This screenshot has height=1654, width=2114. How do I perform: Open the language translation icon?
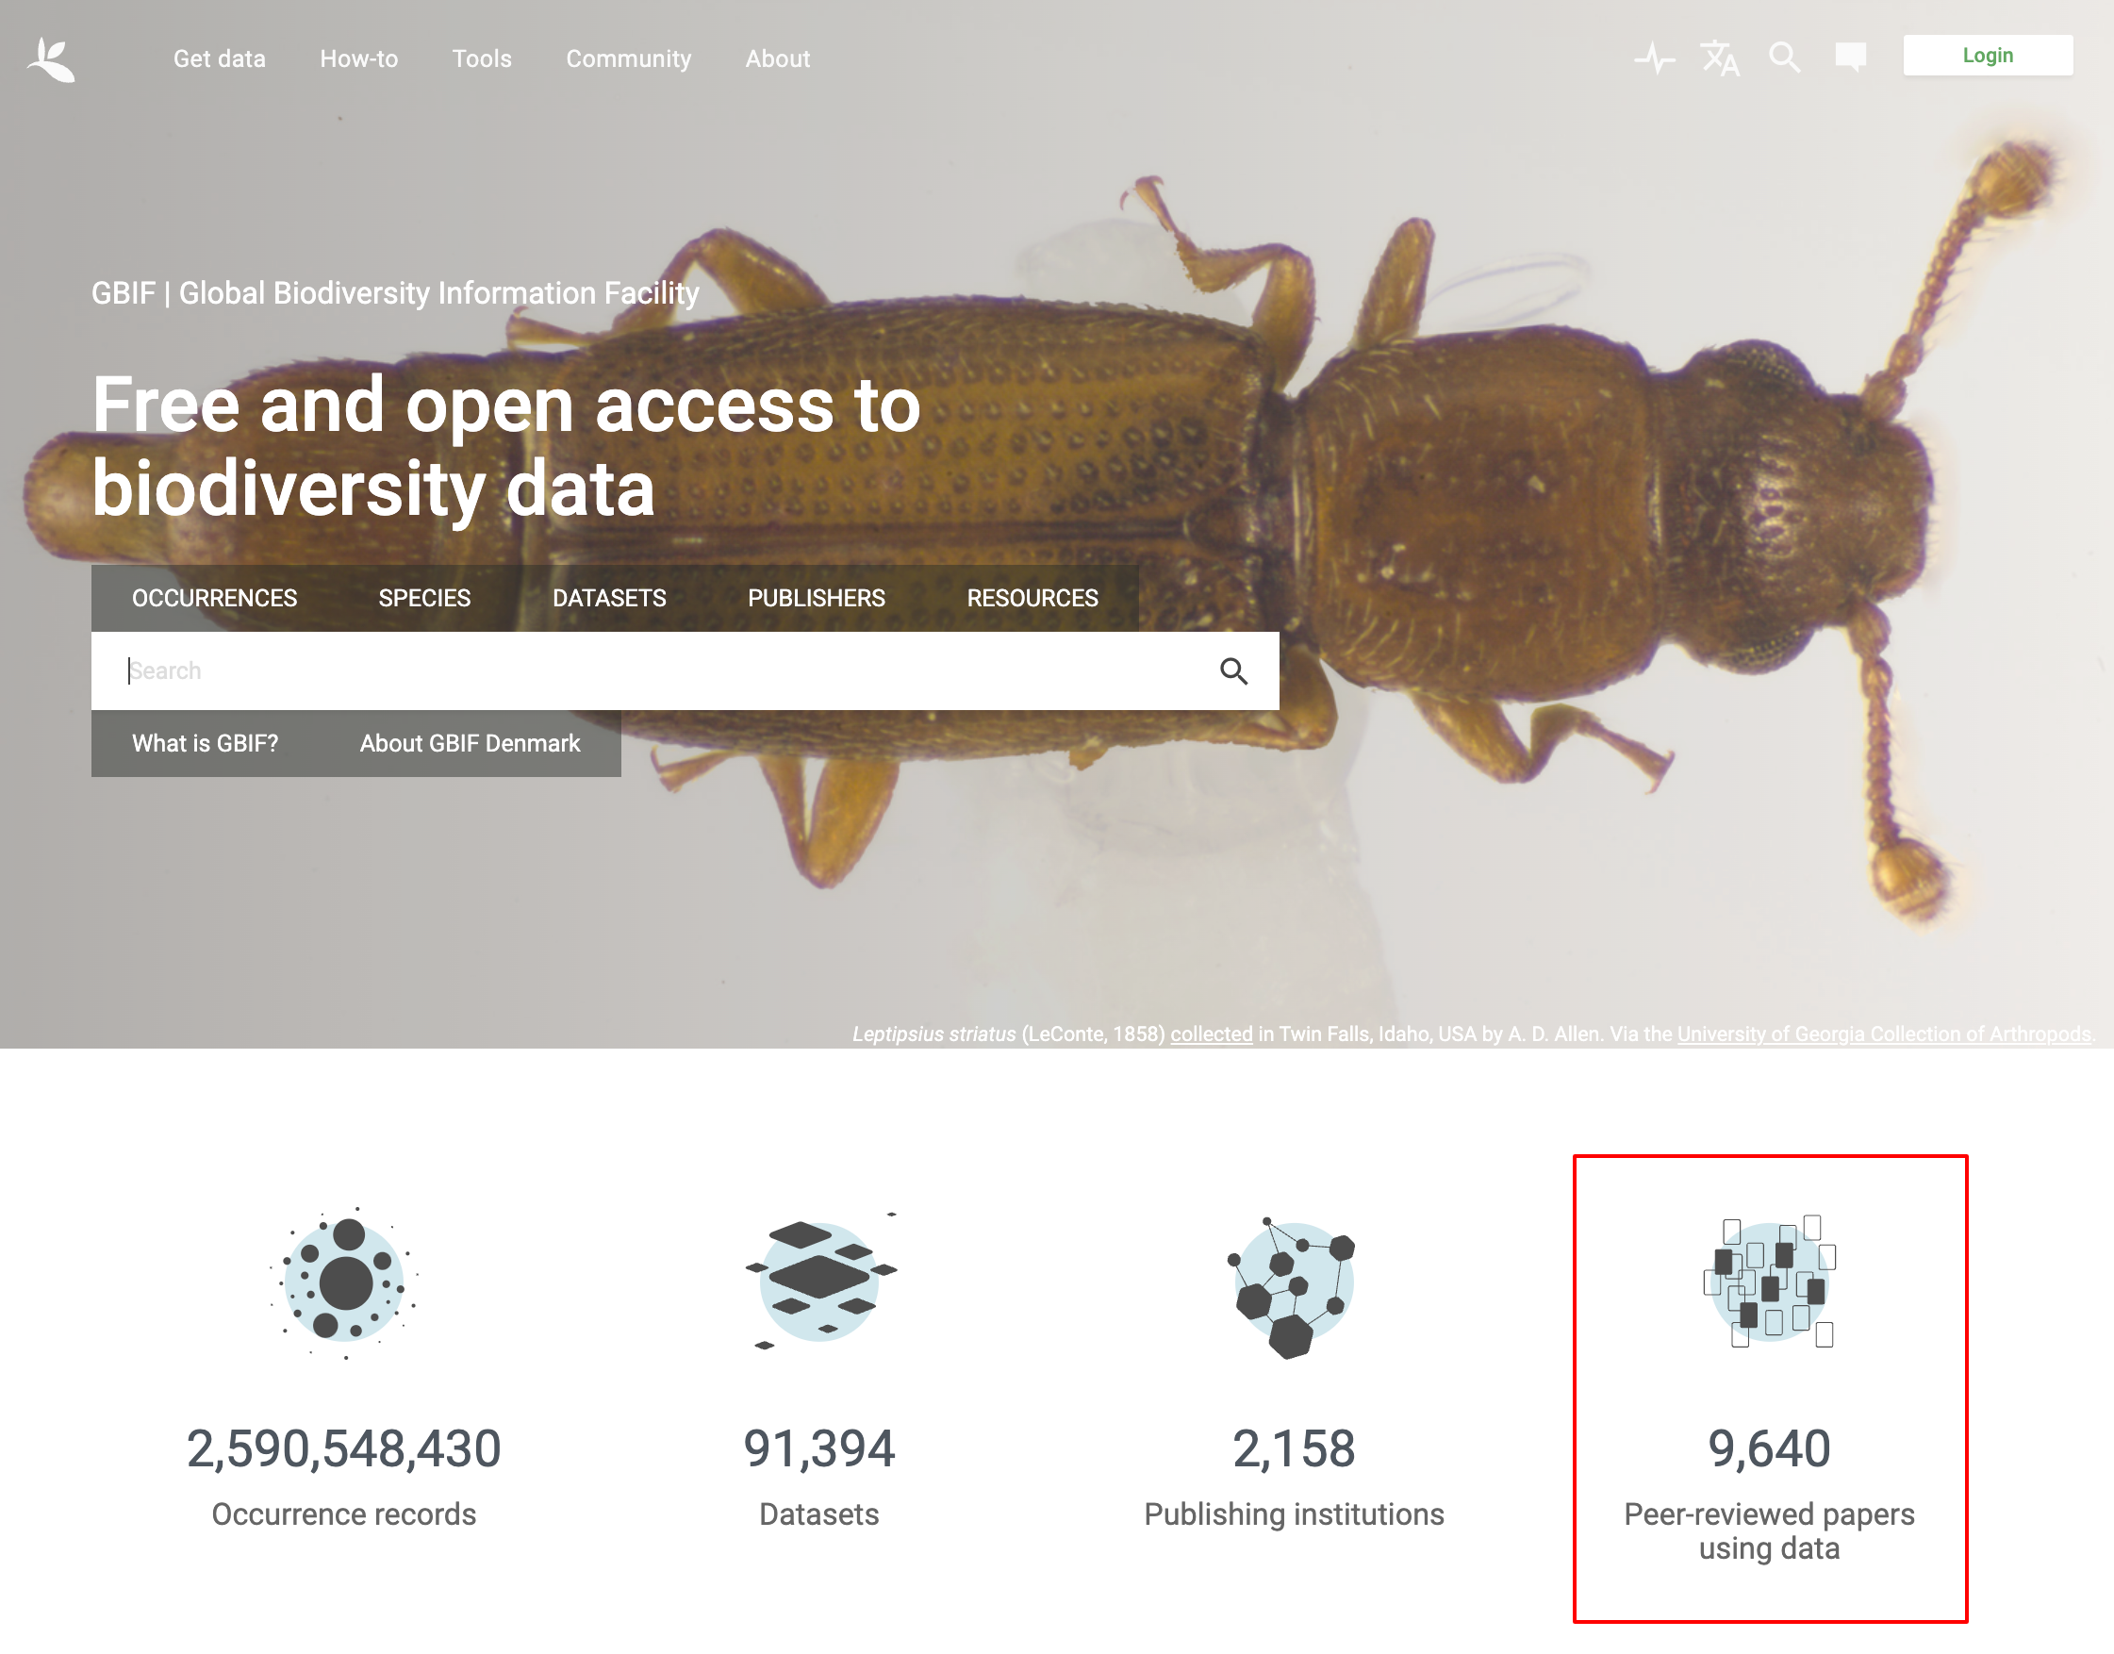pos(1720,58)
